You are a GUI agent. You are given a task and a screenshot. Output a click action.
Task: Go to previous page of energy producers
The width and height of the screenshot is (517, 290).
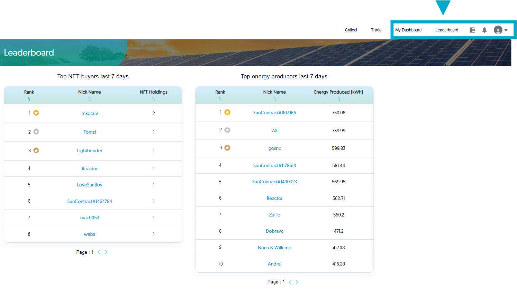click(290, 282)
